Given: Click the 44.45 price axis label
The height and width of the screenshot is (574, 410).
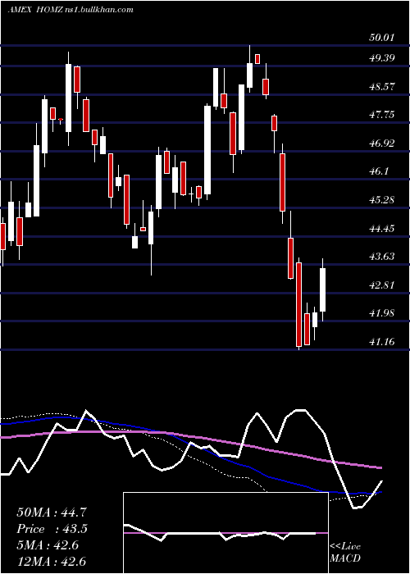Looking at the screenshot, I should pyautogui.click(x=381, y=229).
